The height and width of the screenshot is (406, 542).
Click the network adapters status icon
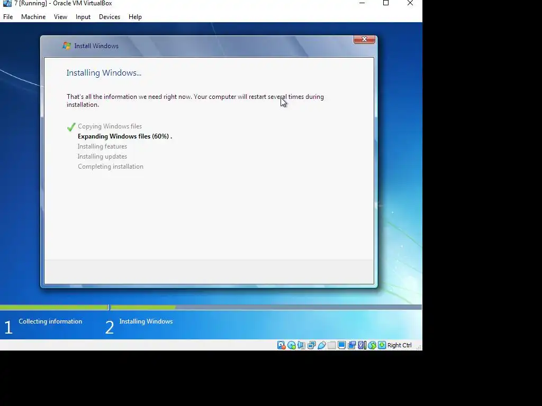pyautogui.click(x=311, y=345)
